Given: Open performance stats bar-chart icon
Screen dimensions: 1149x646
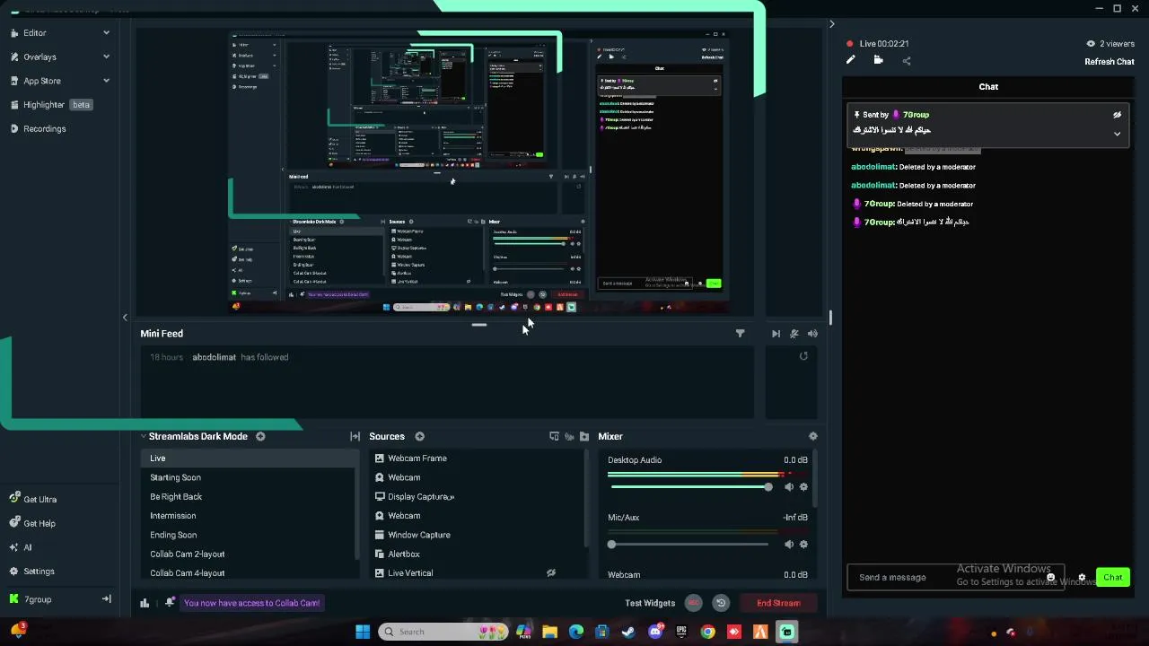Looking at the screenshot, I should [x=145, y=603].
